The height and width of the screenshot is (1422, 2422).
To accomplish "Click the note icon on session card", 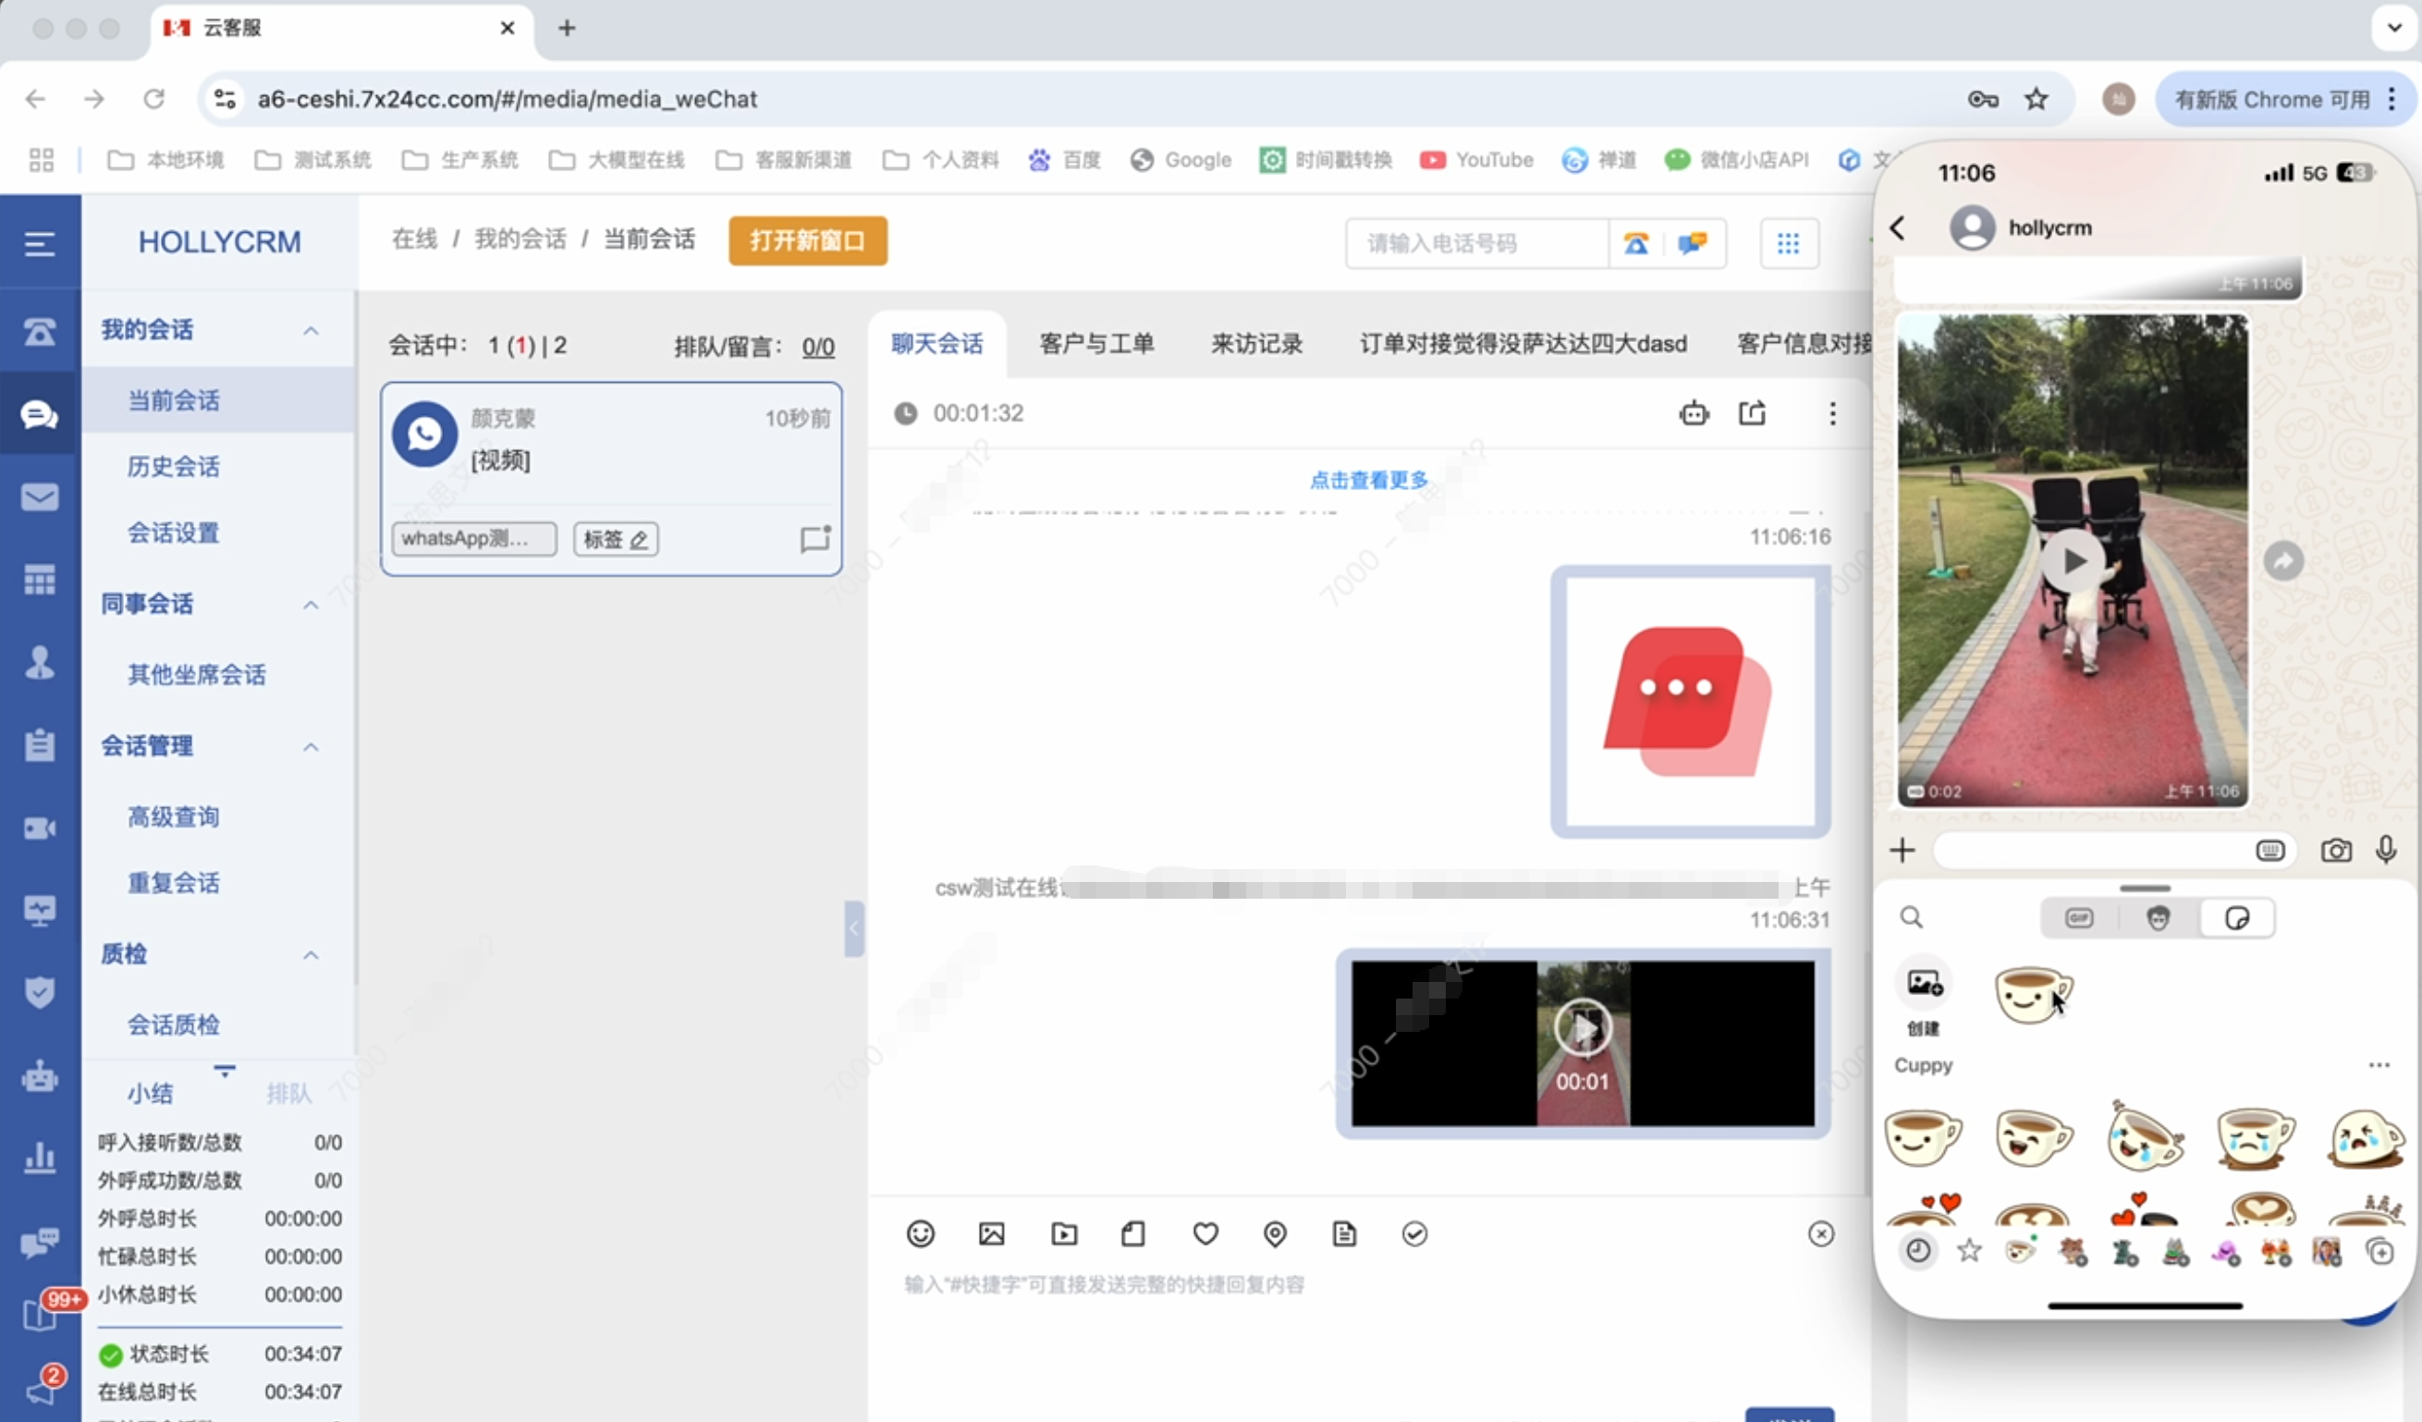I will [815, 538].
